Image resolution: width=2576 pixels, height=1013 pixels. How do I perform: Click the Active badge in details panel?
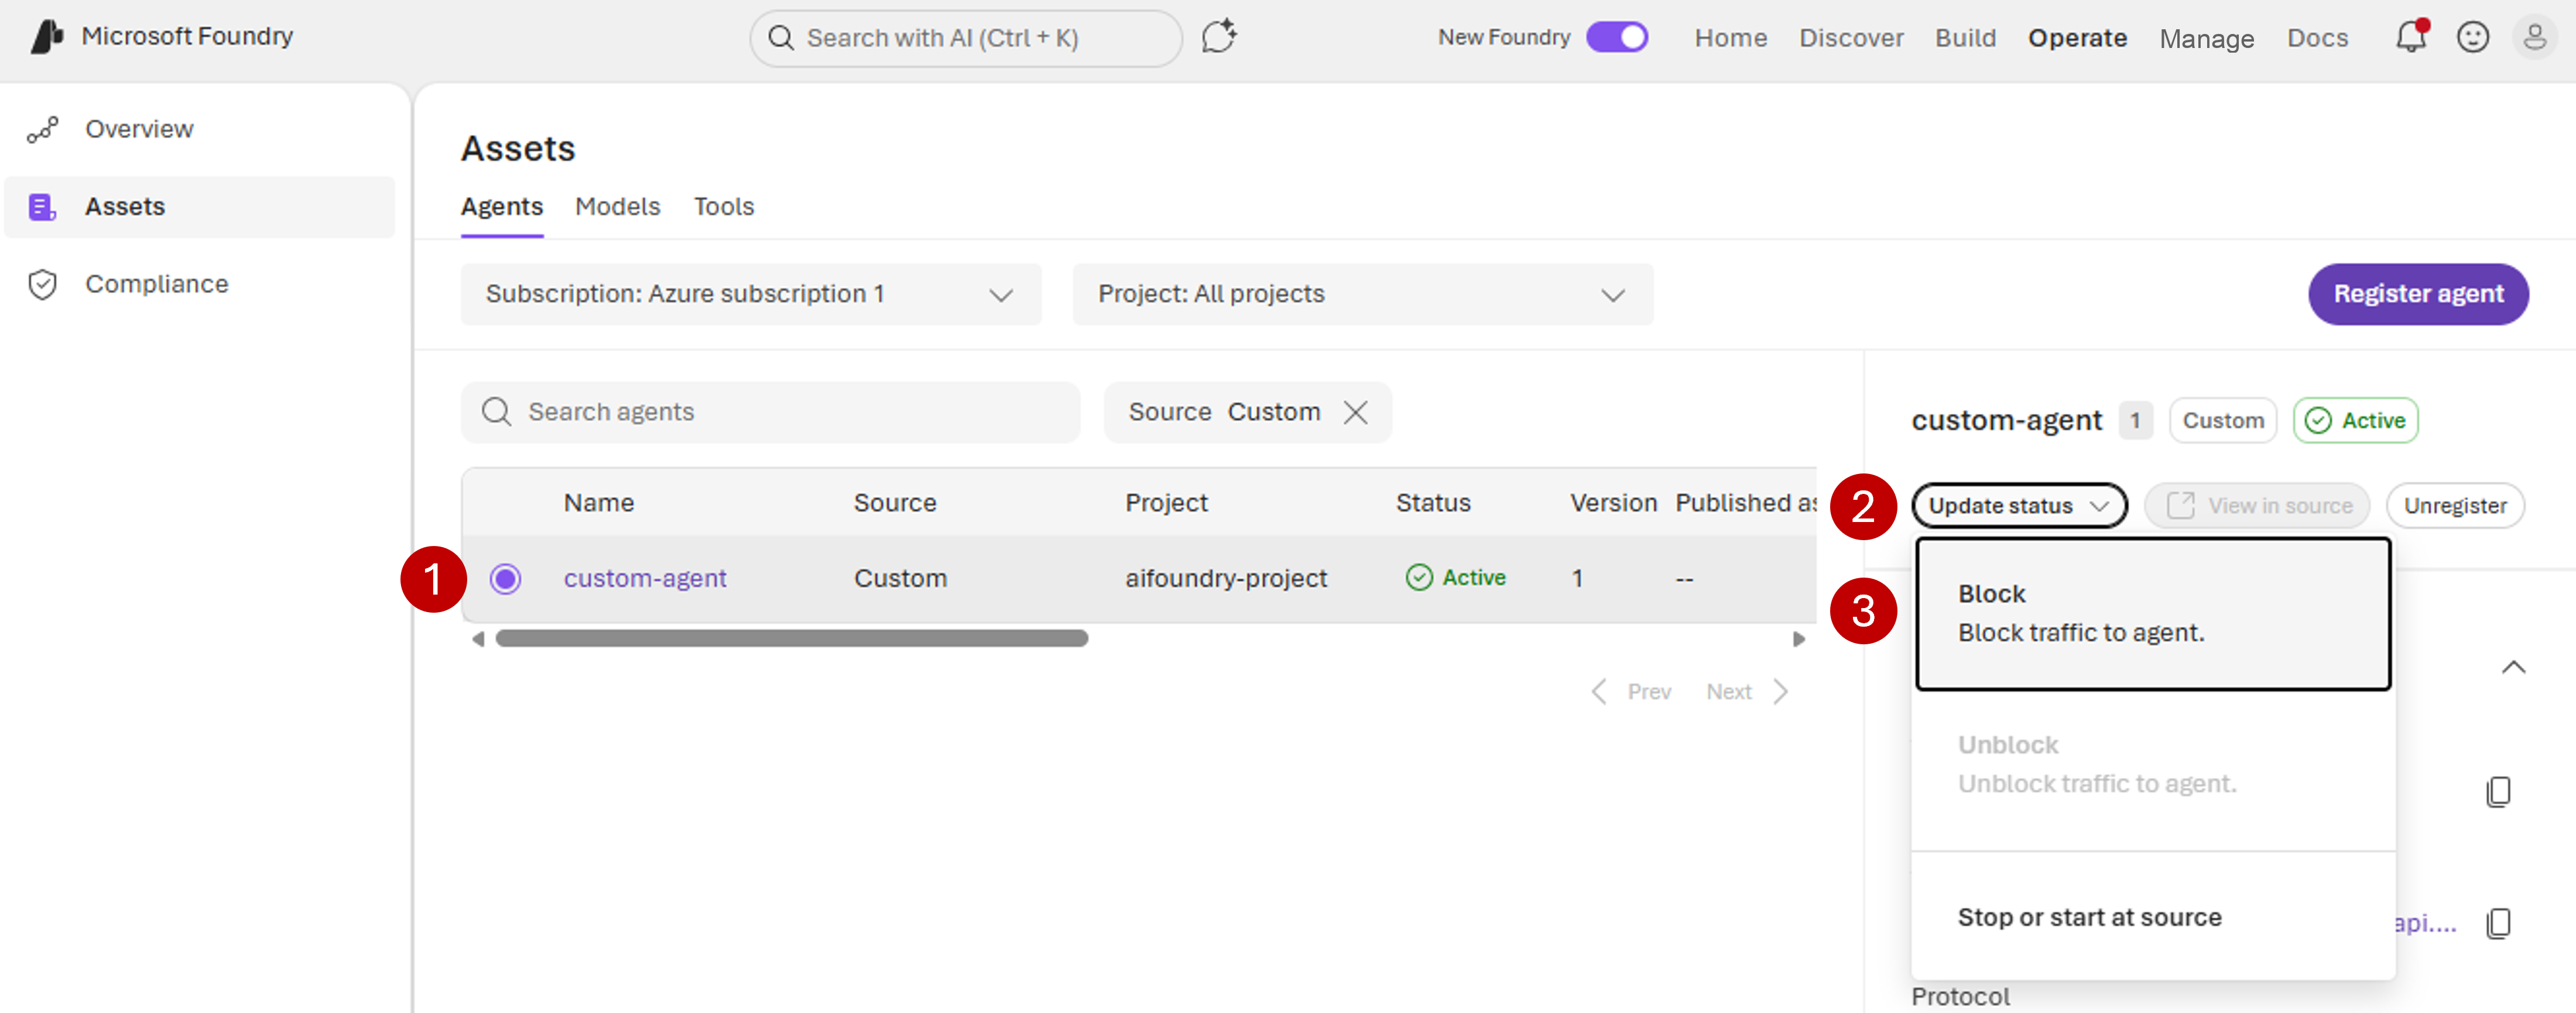click(x=2355, y=420)
